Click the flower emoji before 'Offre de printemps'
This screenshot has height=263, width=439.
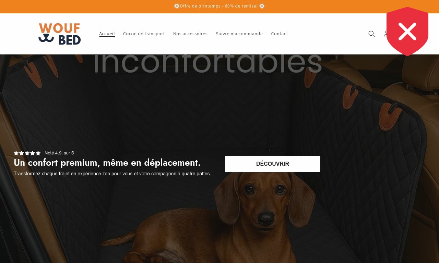177,6
